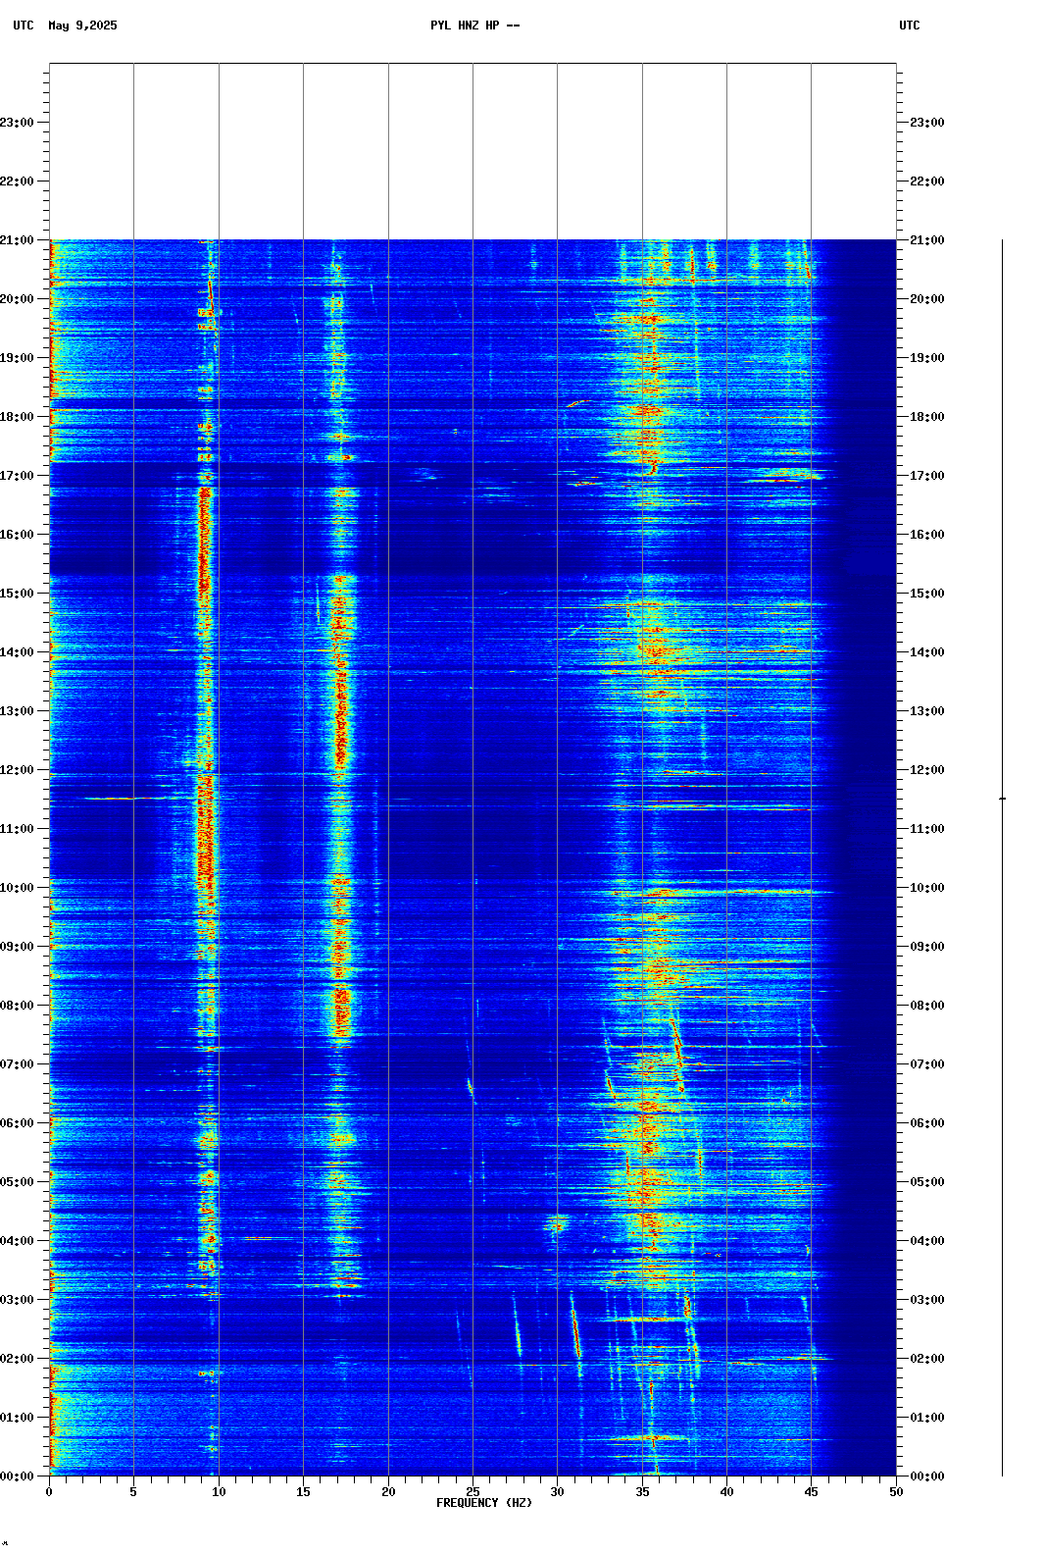Click the 11:00 label on the right time axis
Image resolution: width=1045 pixels, height=1554 pixels.
pyautogui.click(x=927, y=829)
